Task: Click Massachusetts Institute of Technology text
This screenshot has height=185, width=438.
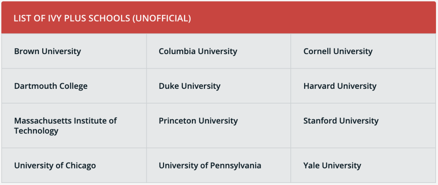Action: coord(65,126)
